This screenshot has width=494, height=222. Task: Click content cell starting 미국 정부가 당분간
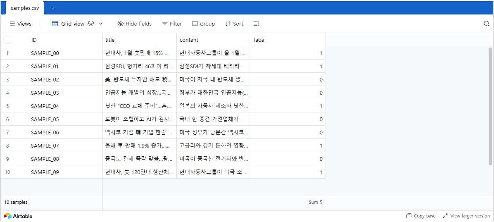tap(214, 133)
